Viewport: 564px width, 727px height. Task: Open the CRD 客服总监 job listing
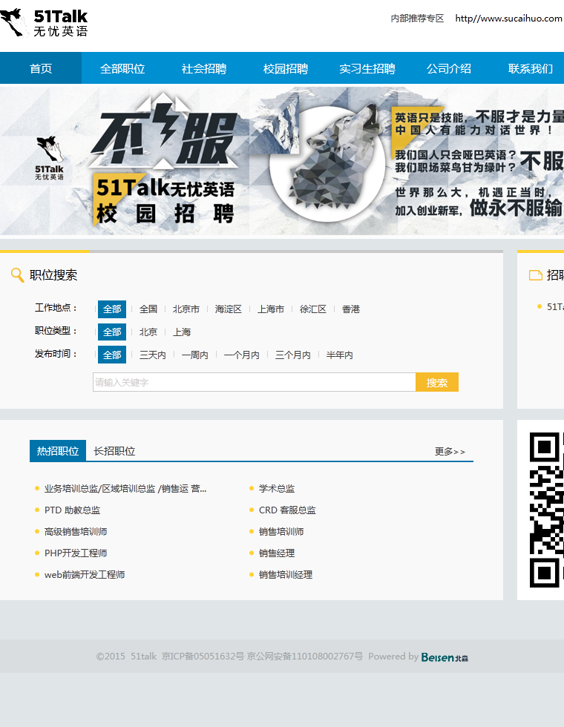coord(287,510)
